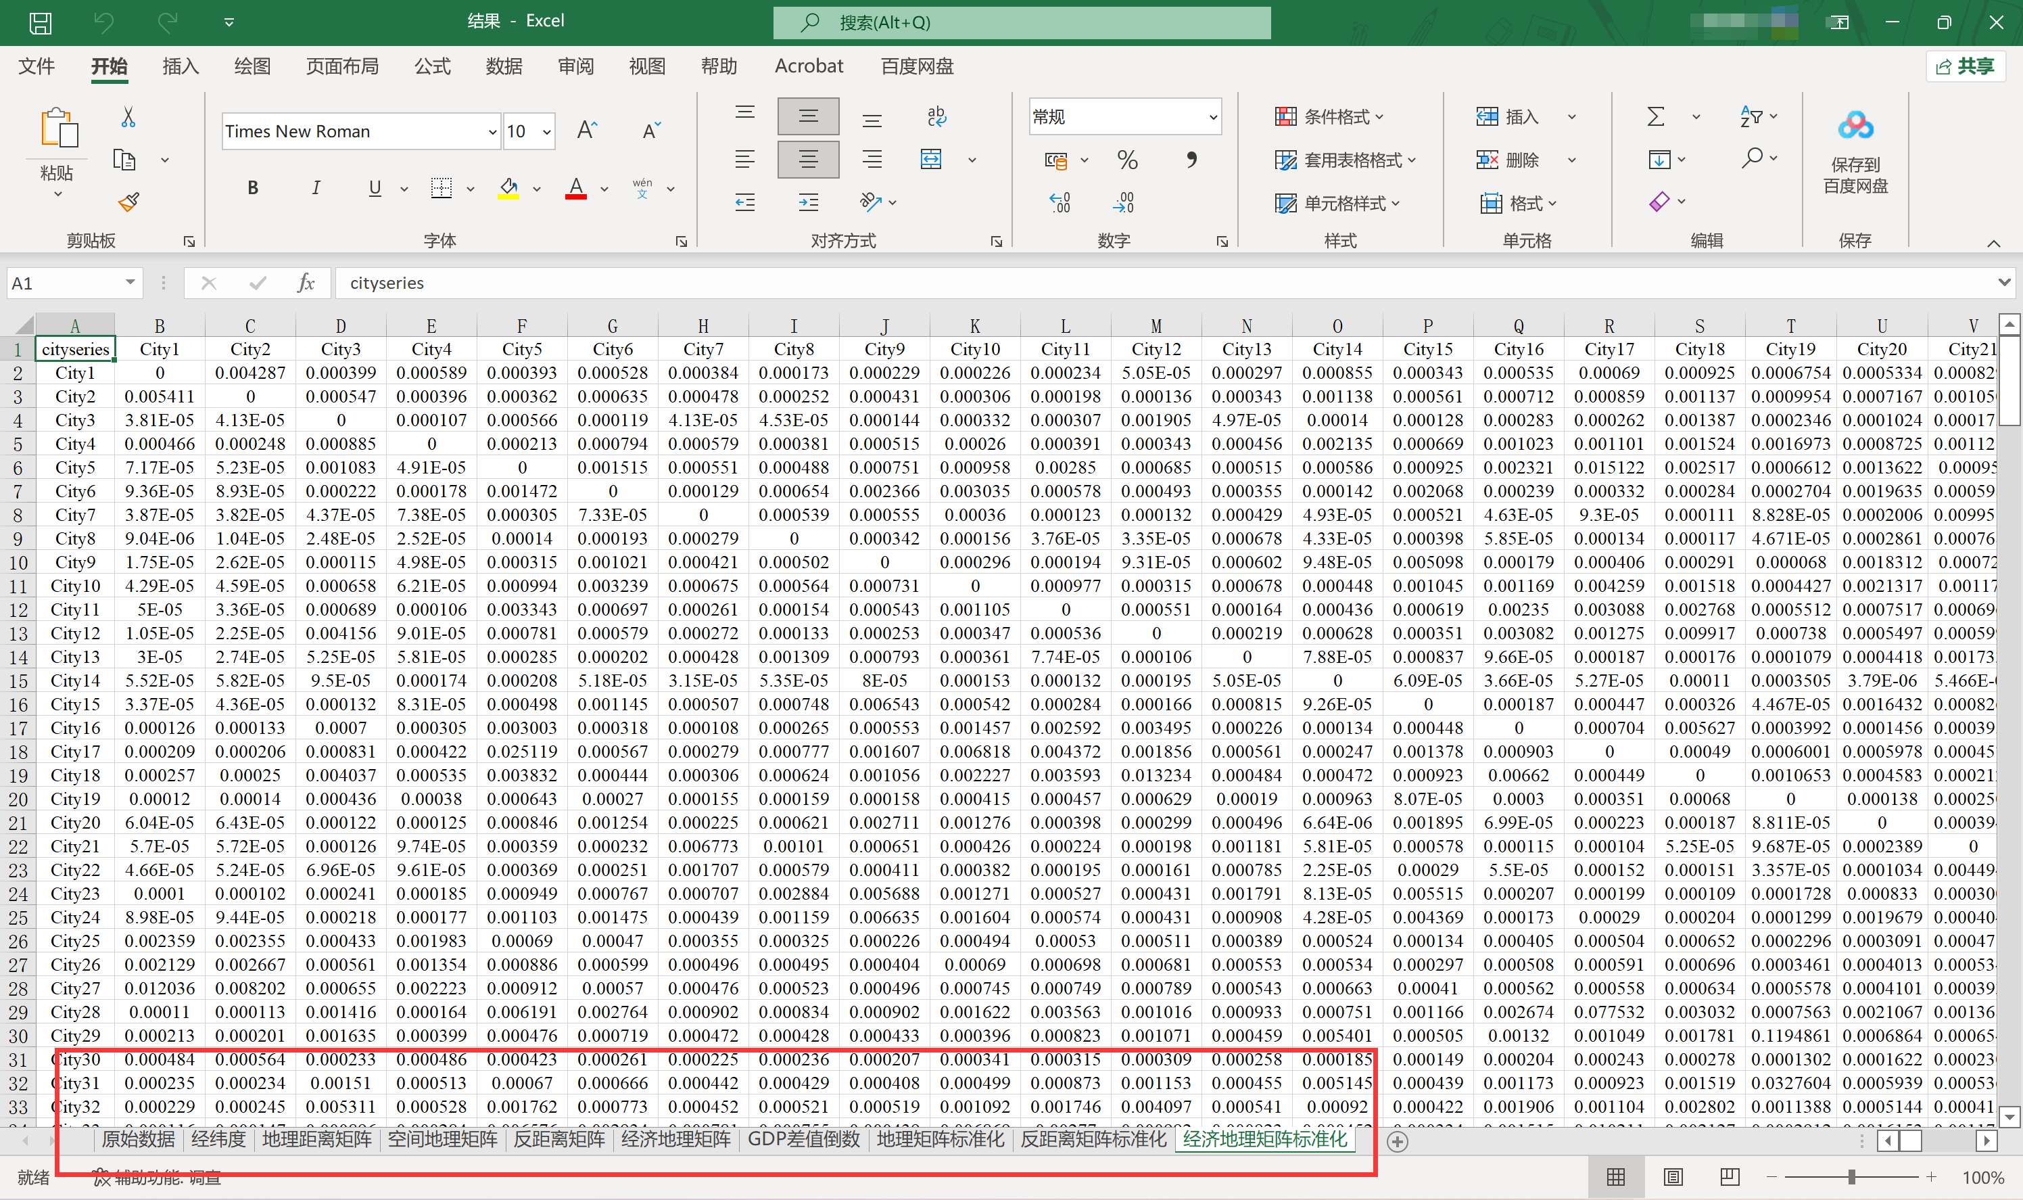
Task: Click the Insert Function fx icon
Action: (306, 283)
